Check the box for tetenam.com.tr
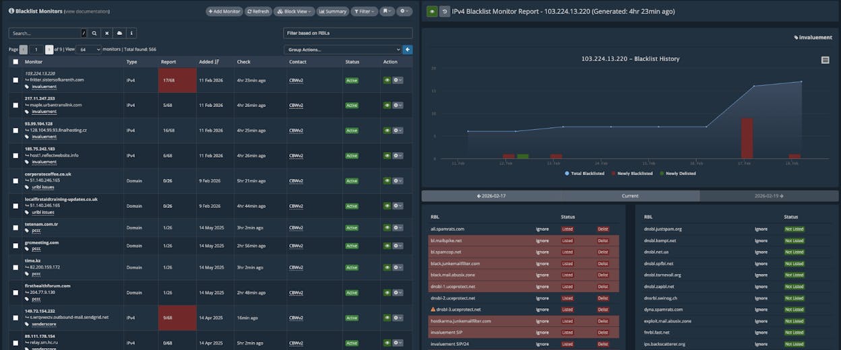841x350 pixels. point(15,228)
